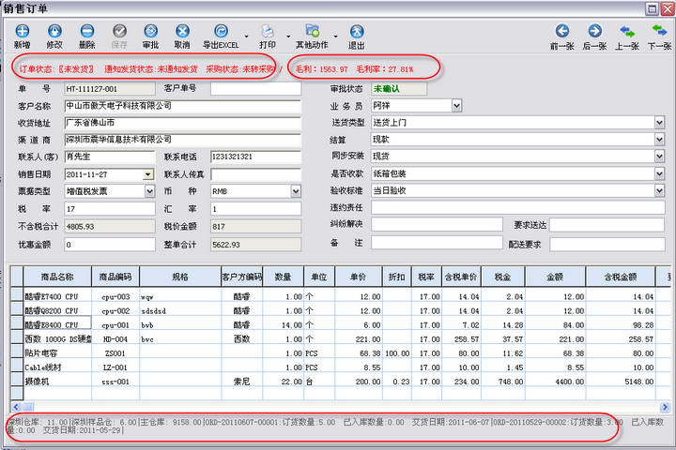Viewport: 676px width, 450px height.
Task: Click the 要求送达 input field
Action: pos(607,225)
